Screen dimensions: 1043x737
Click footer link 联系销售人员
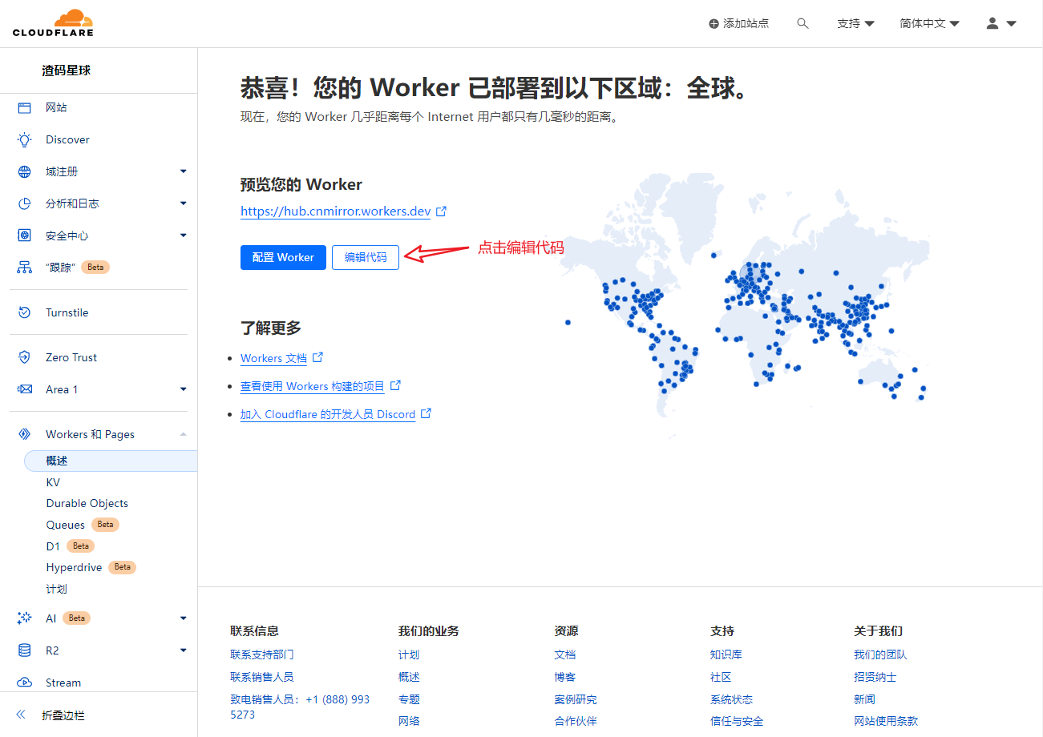click(x=262, y=677)
